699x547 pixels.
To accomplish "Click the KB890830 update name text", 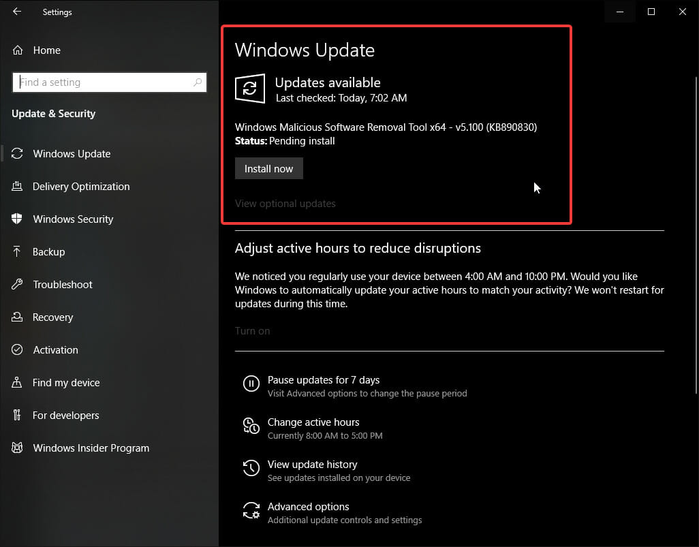I will click(386, 127).
